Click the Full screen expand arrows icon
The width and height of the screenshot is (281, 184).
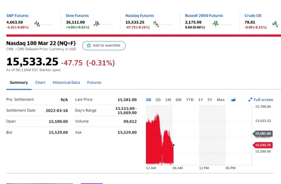[250, 100]
